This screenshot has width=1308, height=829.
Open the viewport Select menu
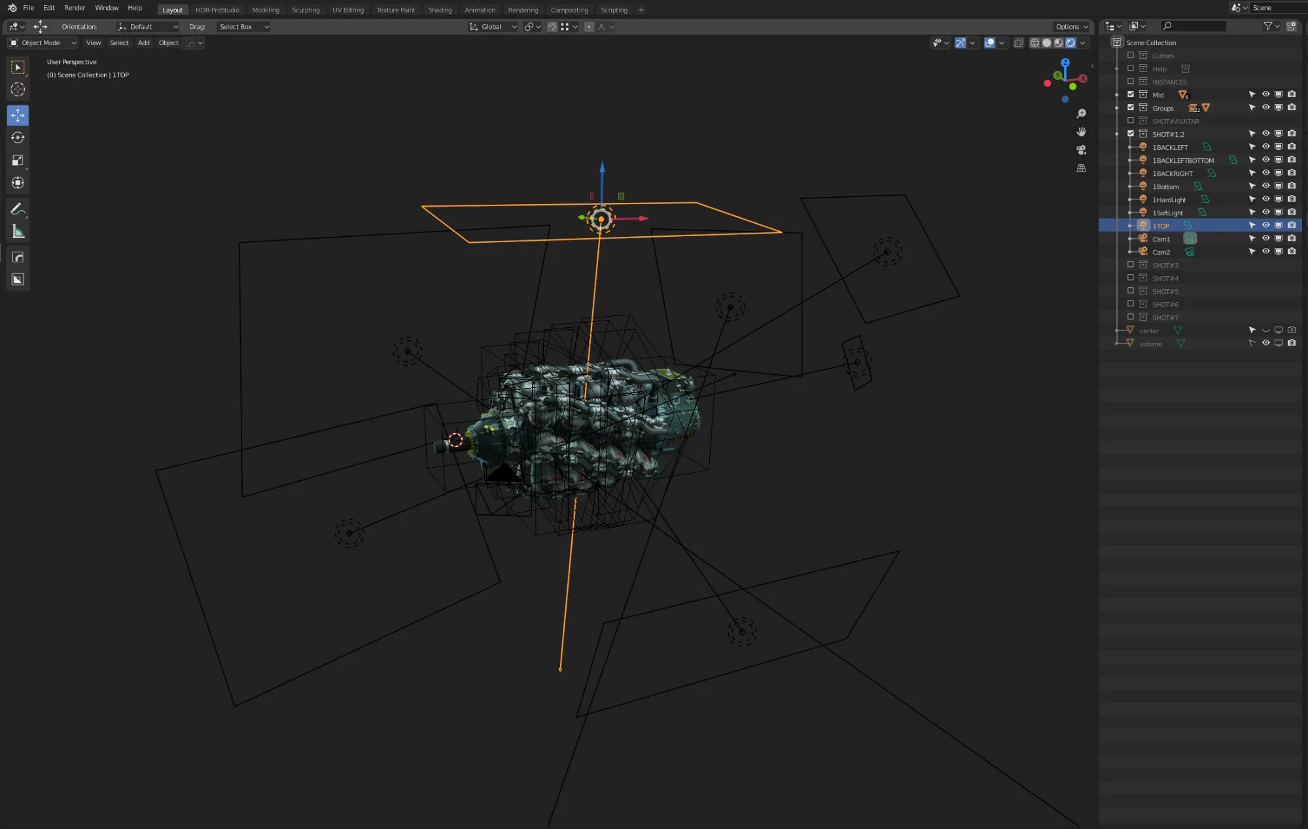[119, 43]
